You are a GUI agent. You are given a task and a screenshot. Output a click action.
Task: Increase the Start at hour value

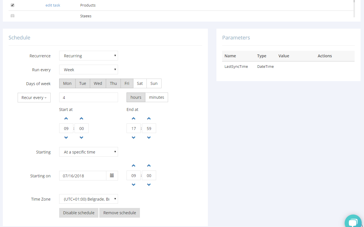tap(66, 119)
